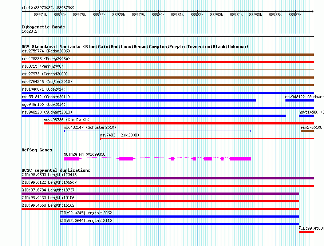Click the nsv7483 (Kidd2008) thin red line
The width and height of the screenshot is (324, 246).
click(x=207, y=139)
